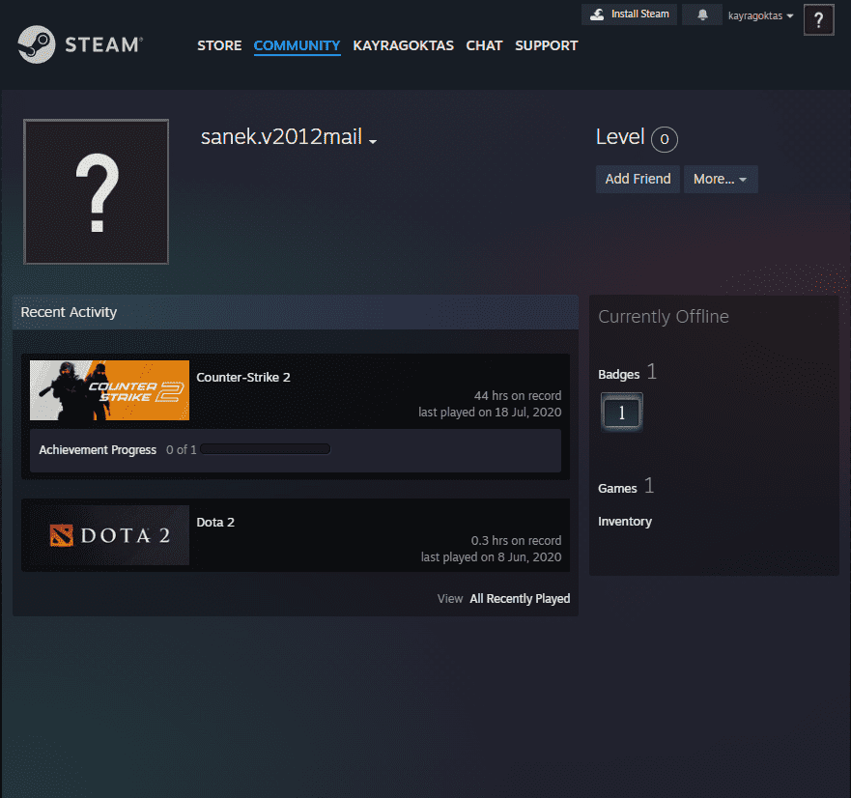Open the Inventory link

click(625, 521)
